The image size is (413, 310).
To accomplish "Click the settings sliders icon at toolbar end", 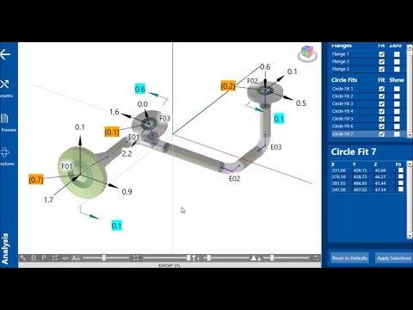I will pos(316,257).
